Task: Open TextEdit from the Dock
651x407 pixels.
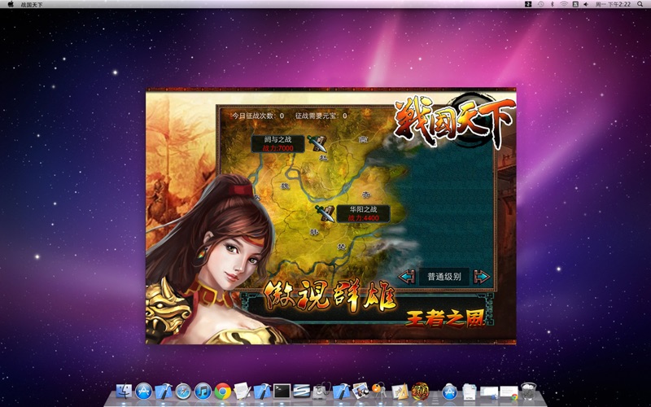Action: coord(242,392)
